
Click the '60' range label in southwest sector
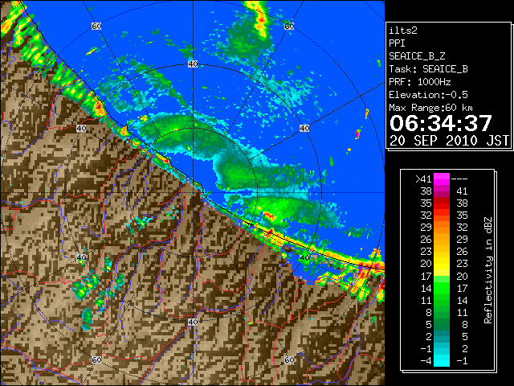coord(96,359)
